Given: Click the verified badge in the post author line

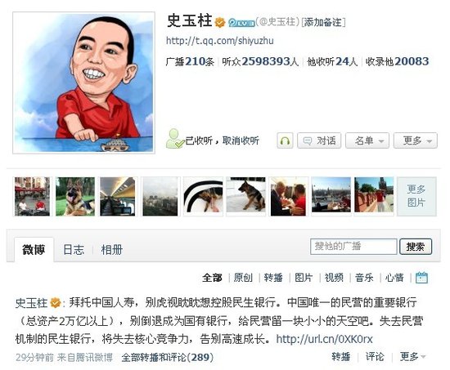Looking at the screenshot, I should [56, 302].
